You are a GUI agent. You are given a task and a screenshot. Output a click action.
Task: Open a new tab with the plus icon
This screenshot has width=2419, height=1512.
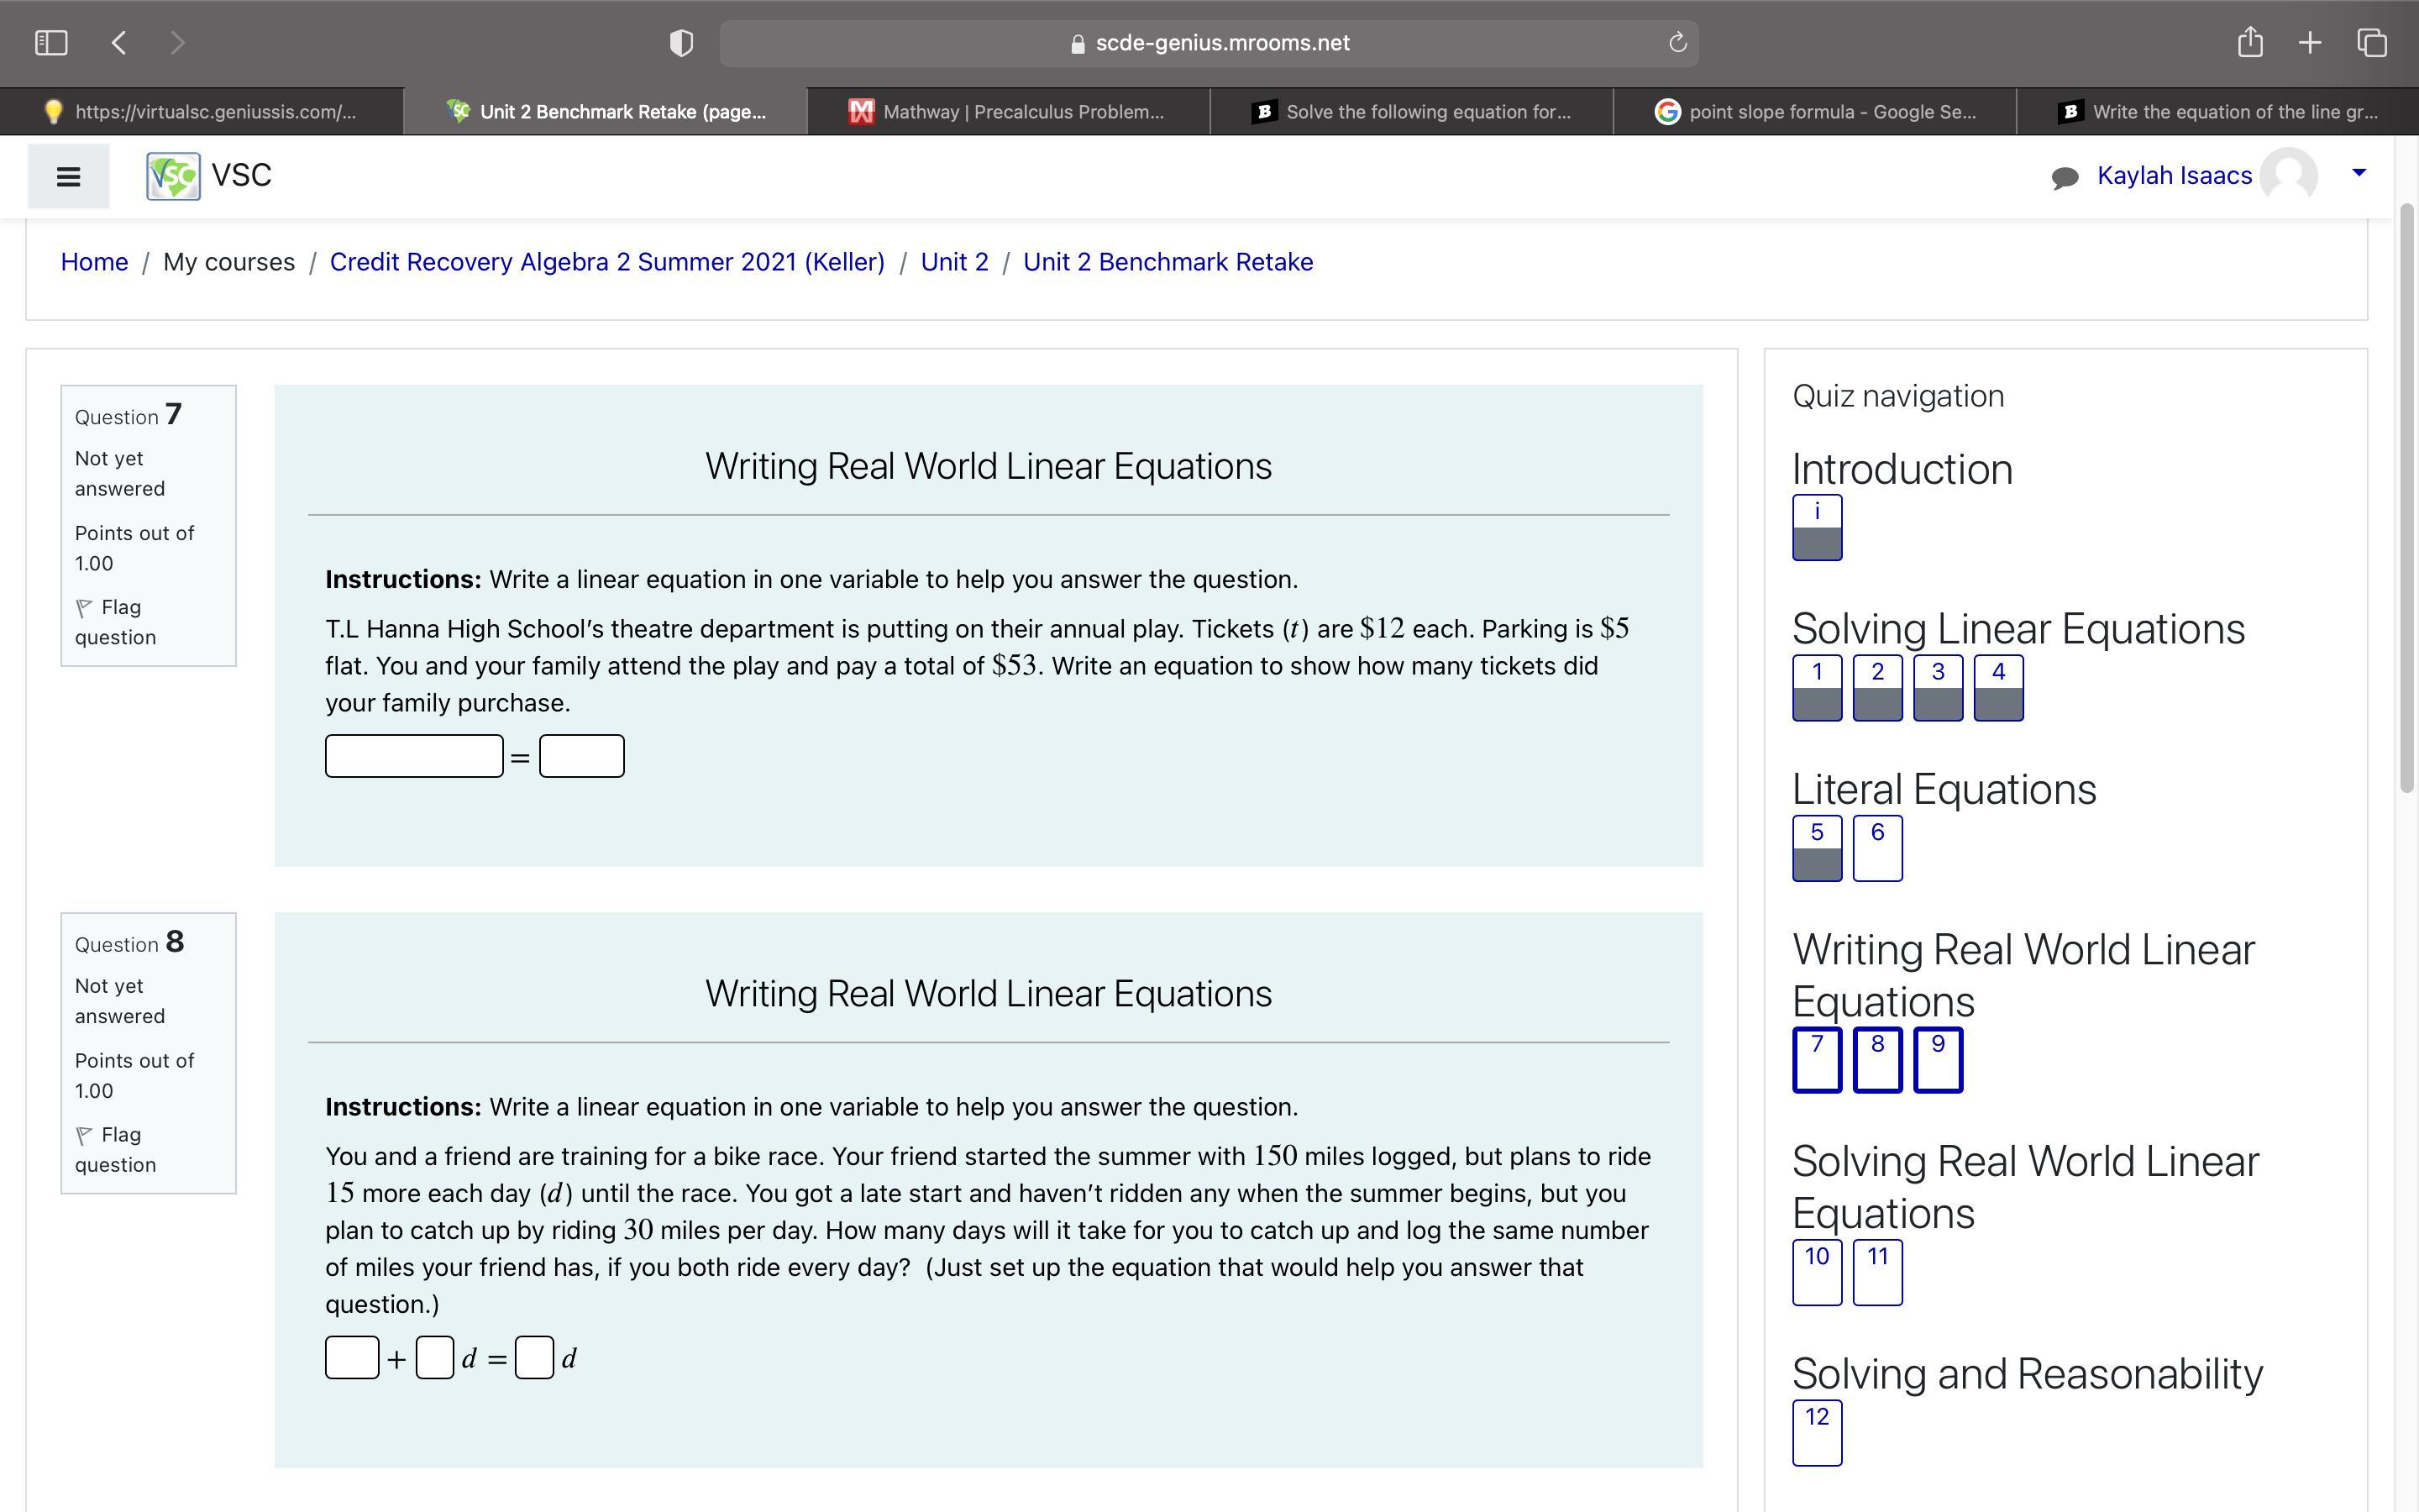[2309, 43]
